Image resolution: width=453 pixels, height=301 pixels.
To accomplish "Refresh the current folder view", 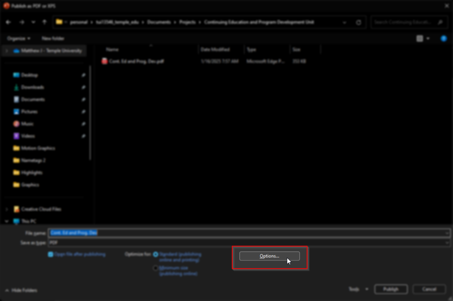I will click(x=358, y=22).
